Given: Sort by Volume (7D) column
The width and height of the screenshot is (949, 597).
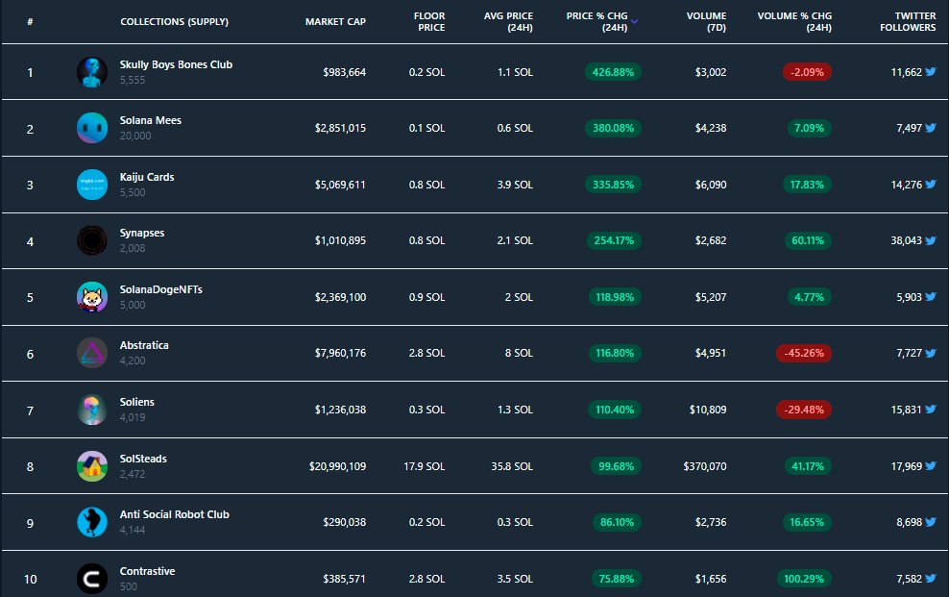Looking at the screenshot, I should 705,21.
